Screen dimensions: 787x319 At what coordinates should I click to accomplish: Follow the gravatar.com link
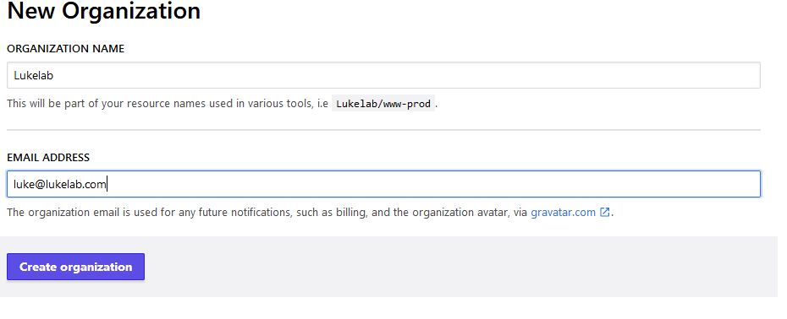563,213
